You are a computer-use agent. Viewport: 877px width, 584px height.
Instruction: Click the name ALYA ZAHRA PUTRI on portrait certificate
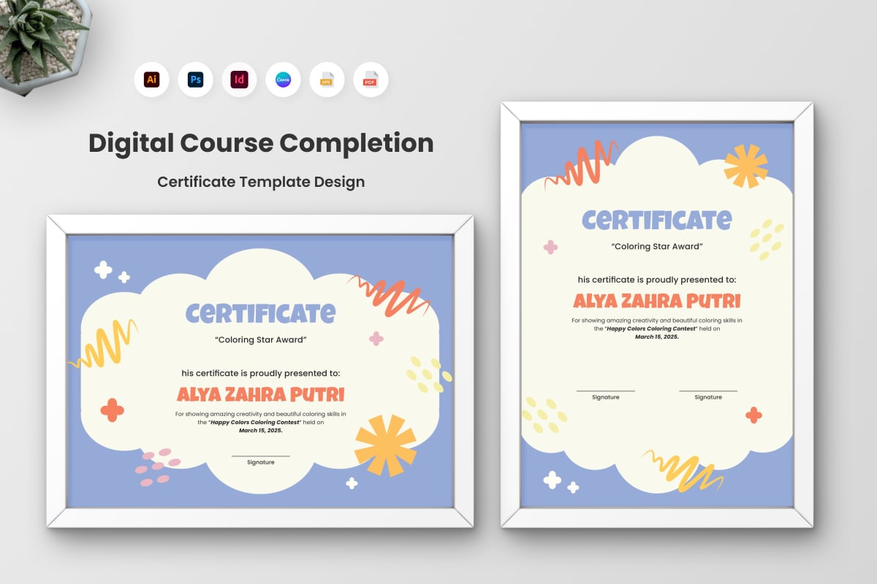click(656, 301)
